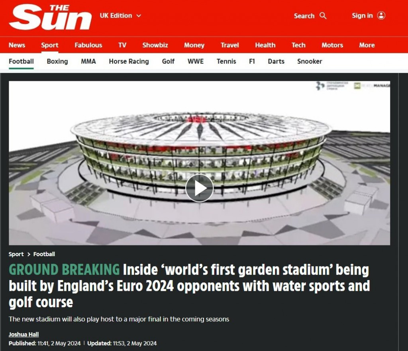The image size is (408, 351).
Task: Open the Horse Racing section
Action: (129, 61)
